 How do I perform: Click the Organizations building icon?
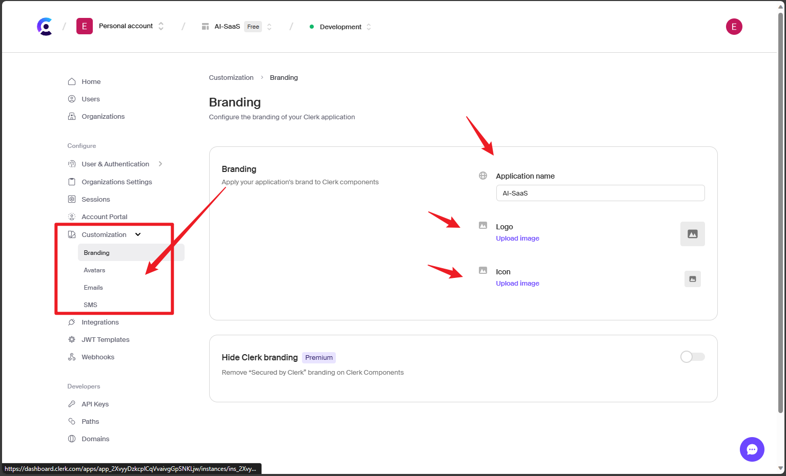(72, 116)
